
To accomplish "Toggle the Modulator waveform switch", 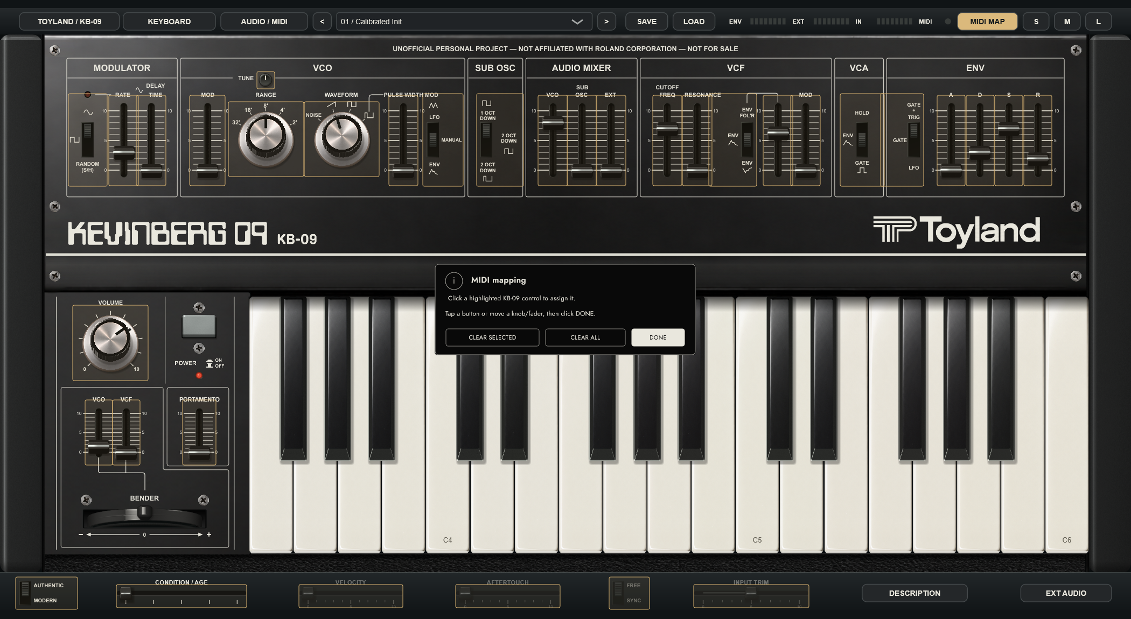I will pyautogui.click(x=87, y=139).
